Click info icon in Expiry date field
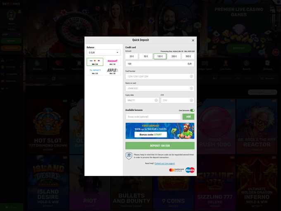Screen dimensions: 281x211 pos(156,100)
